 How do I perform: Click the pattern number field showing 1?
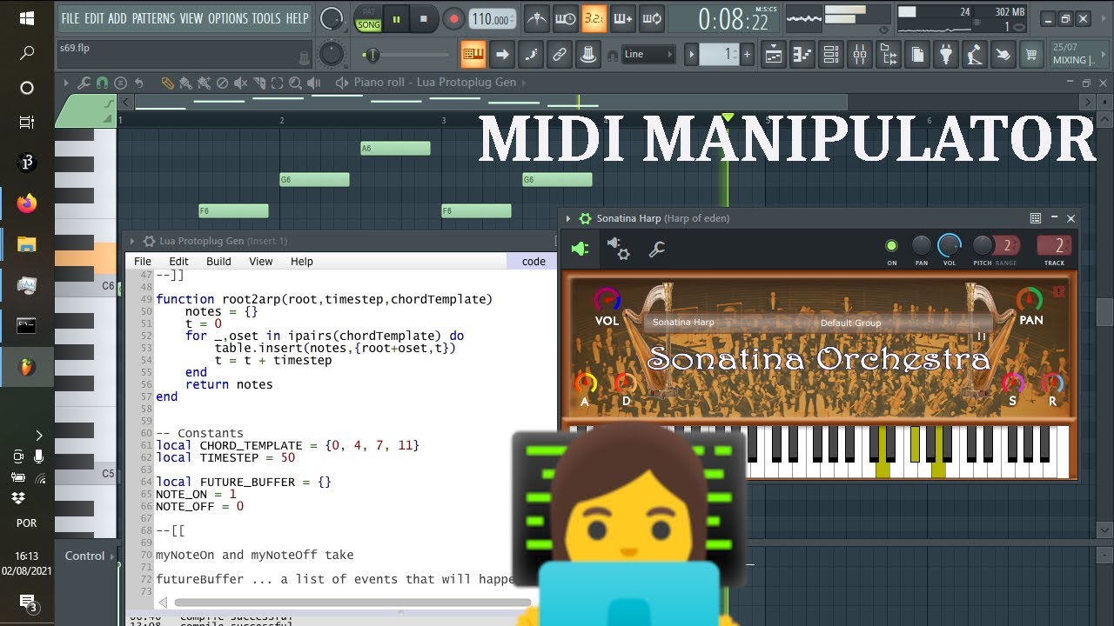719,55
